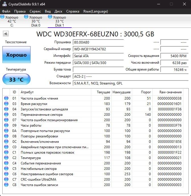Viewport: 191px width, 196px height.
Task: Open the Файл menu
Action: [x=6, y=11]
